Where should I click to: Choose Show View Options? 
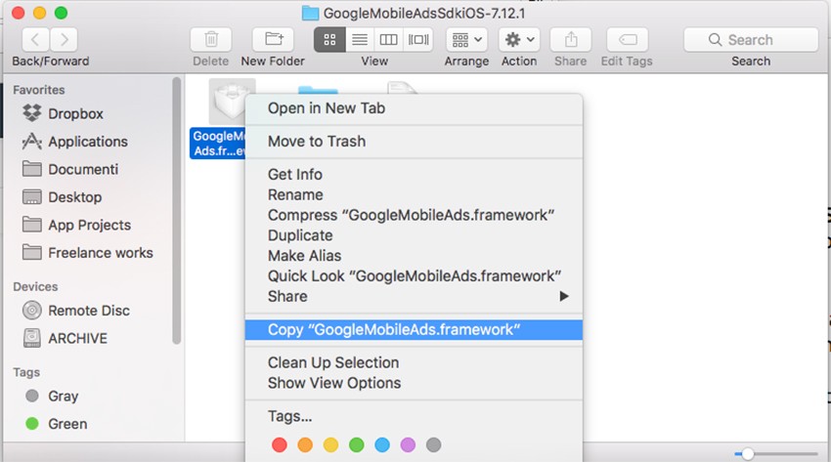pyautogui.click(x=414, y=383)
